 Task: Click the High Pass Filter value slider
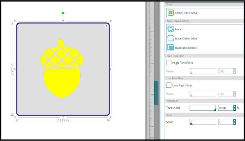[203, 71]
